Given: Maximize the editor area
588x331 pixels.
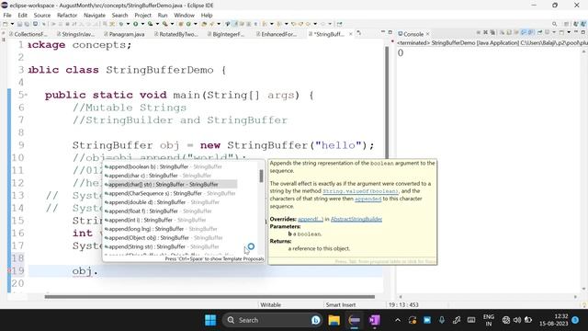Looking at the screenshot, I should 390,32.
